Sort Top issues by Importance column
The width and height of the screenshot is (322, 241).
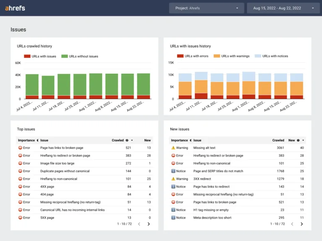coord(26,141)
